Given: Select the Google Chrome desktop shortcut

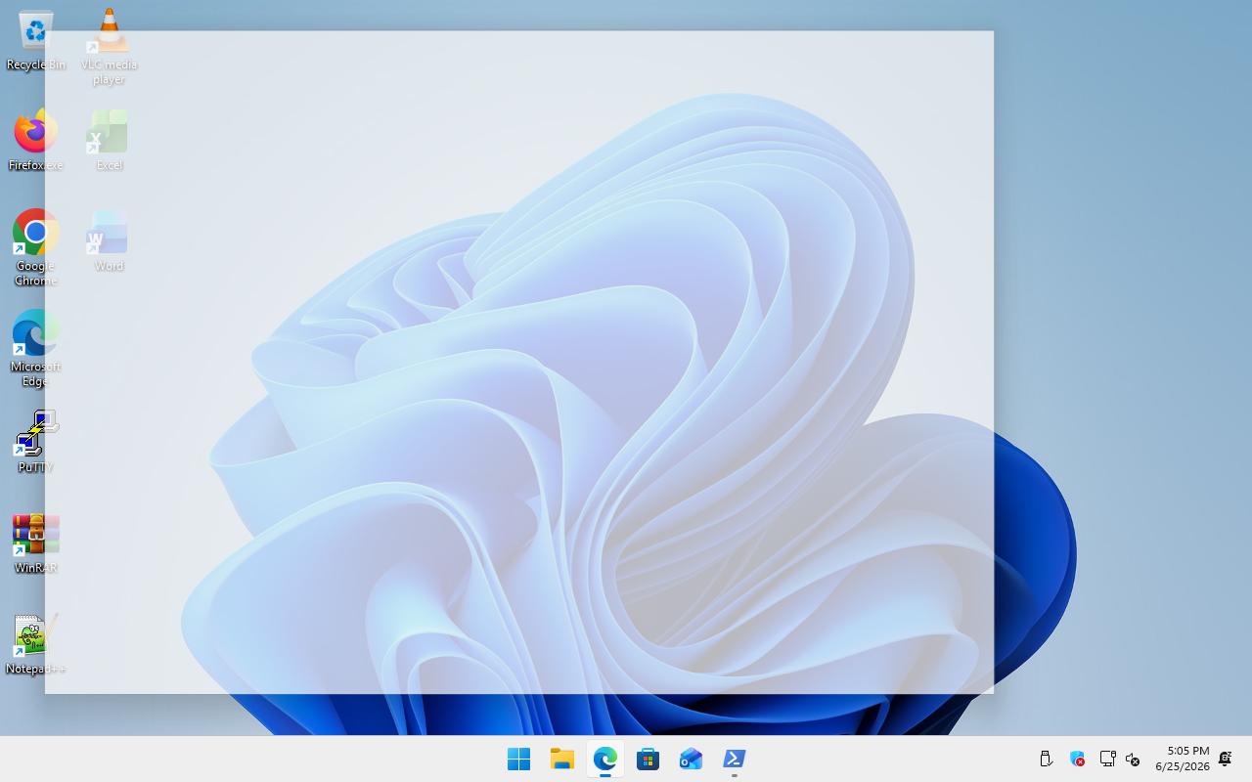Looking at the screenshot, I should (36, 248).
